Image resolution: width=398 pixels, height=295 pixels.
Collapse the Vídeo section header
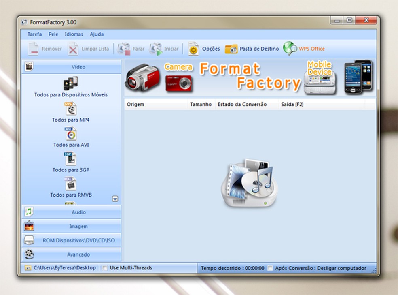(71, 67)
